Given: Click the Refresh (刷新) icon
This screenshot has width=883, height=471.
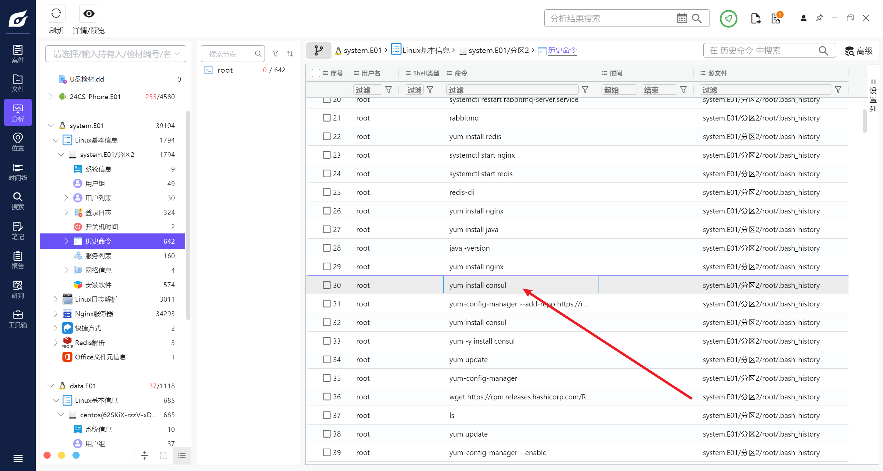Looking at the screenshot, I should [x=56, y=14].
